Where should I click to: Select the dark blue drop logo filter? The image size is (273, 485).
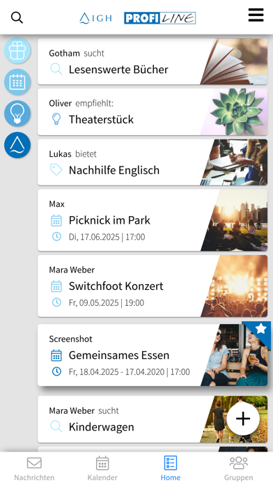(x=17, y=145)
